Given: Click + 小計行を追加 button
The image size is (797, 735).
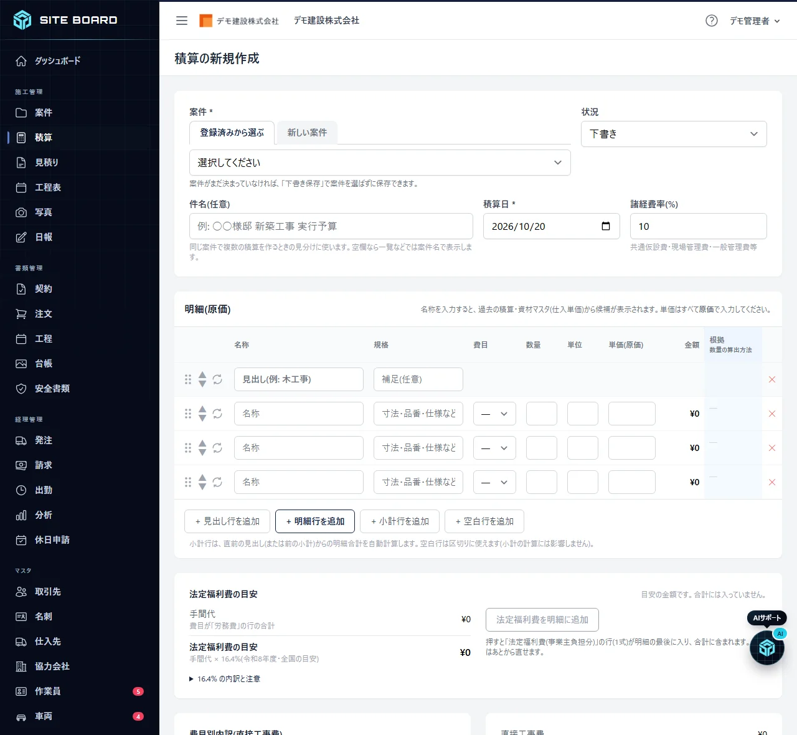Looking at the screenshot, I should (400, 521).
